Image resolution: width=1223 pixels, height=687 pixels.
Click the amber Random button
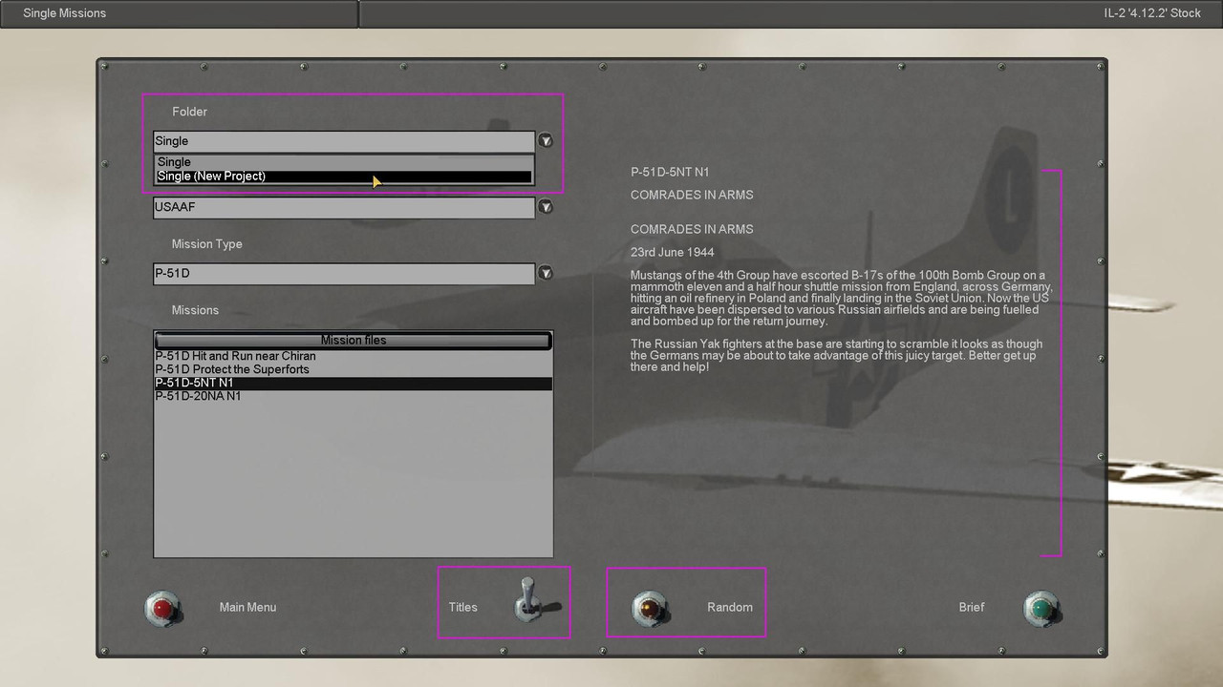tap(651, 608)
